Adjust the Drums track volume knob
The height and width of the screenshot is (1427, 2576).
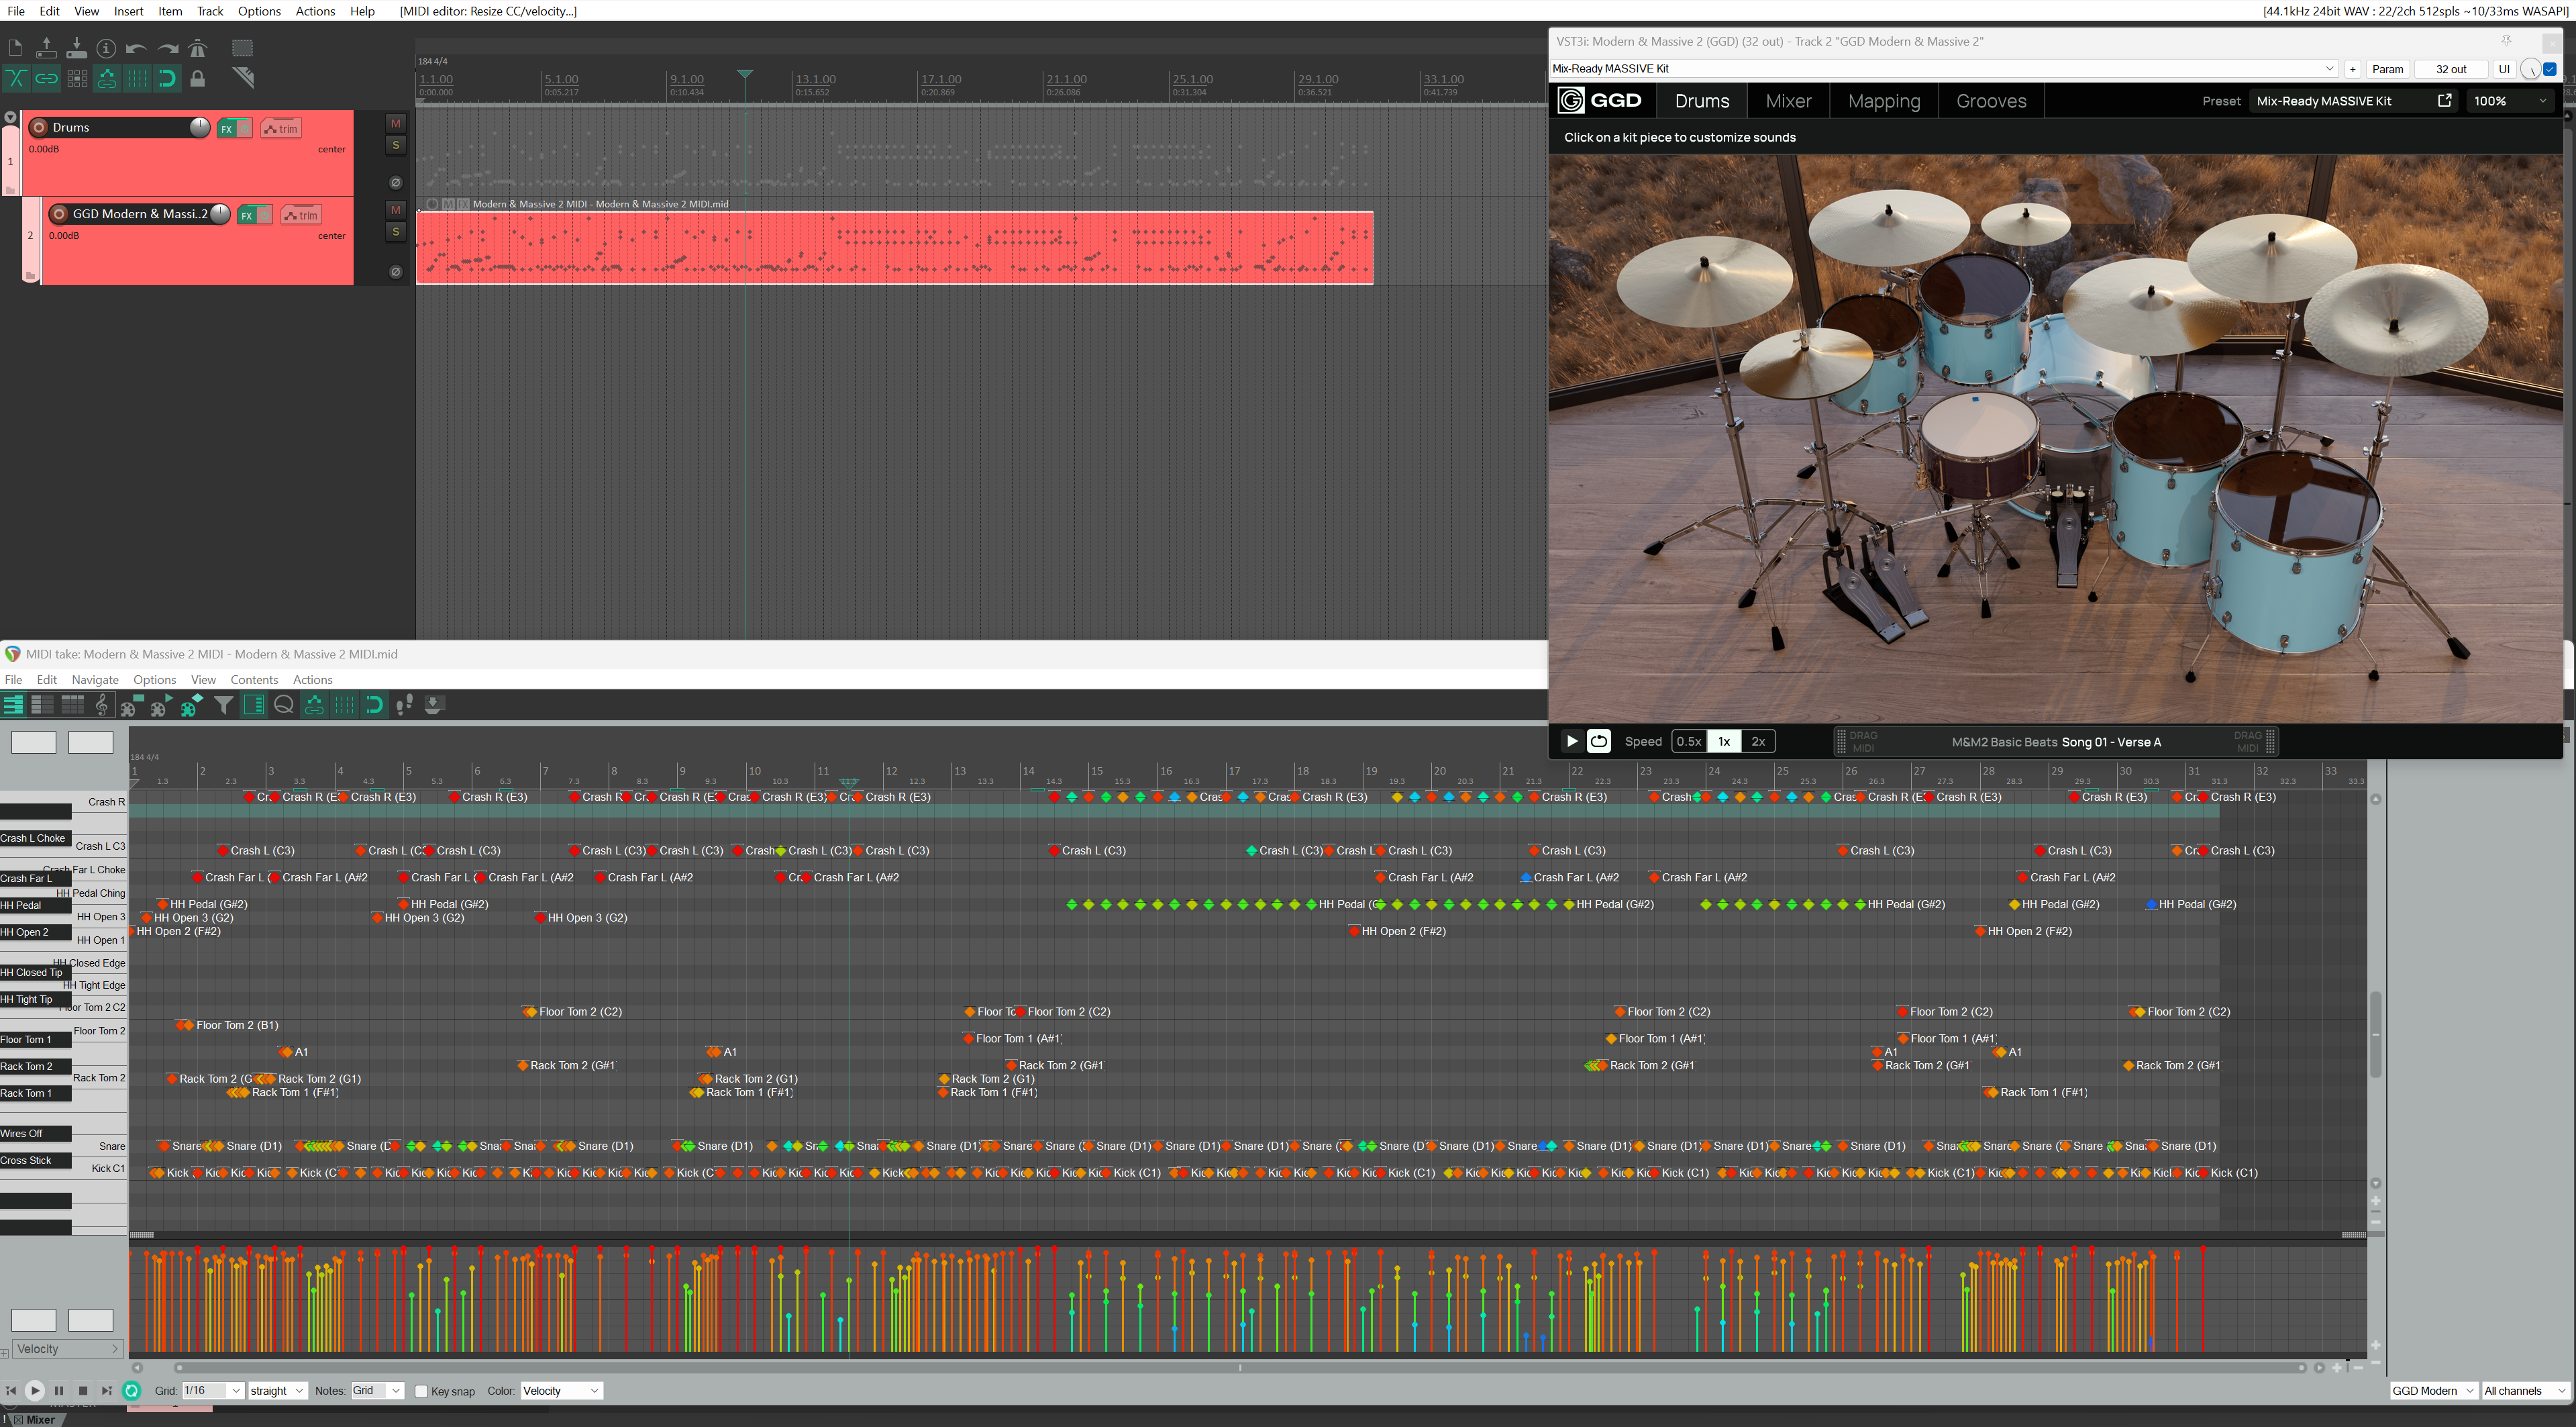click(199, 127)
